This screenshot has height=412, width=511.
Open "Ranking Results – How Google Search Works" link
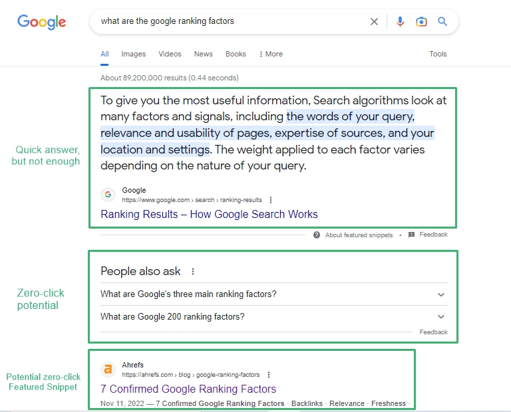click(x=209, y=214)
